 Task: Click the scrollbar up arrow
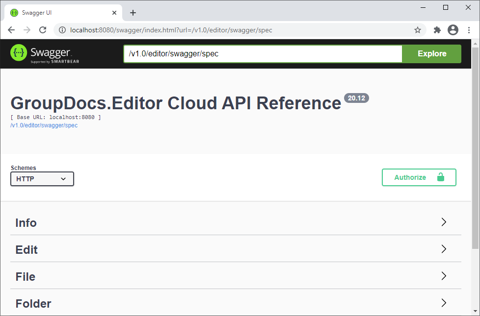click(475, 44)
